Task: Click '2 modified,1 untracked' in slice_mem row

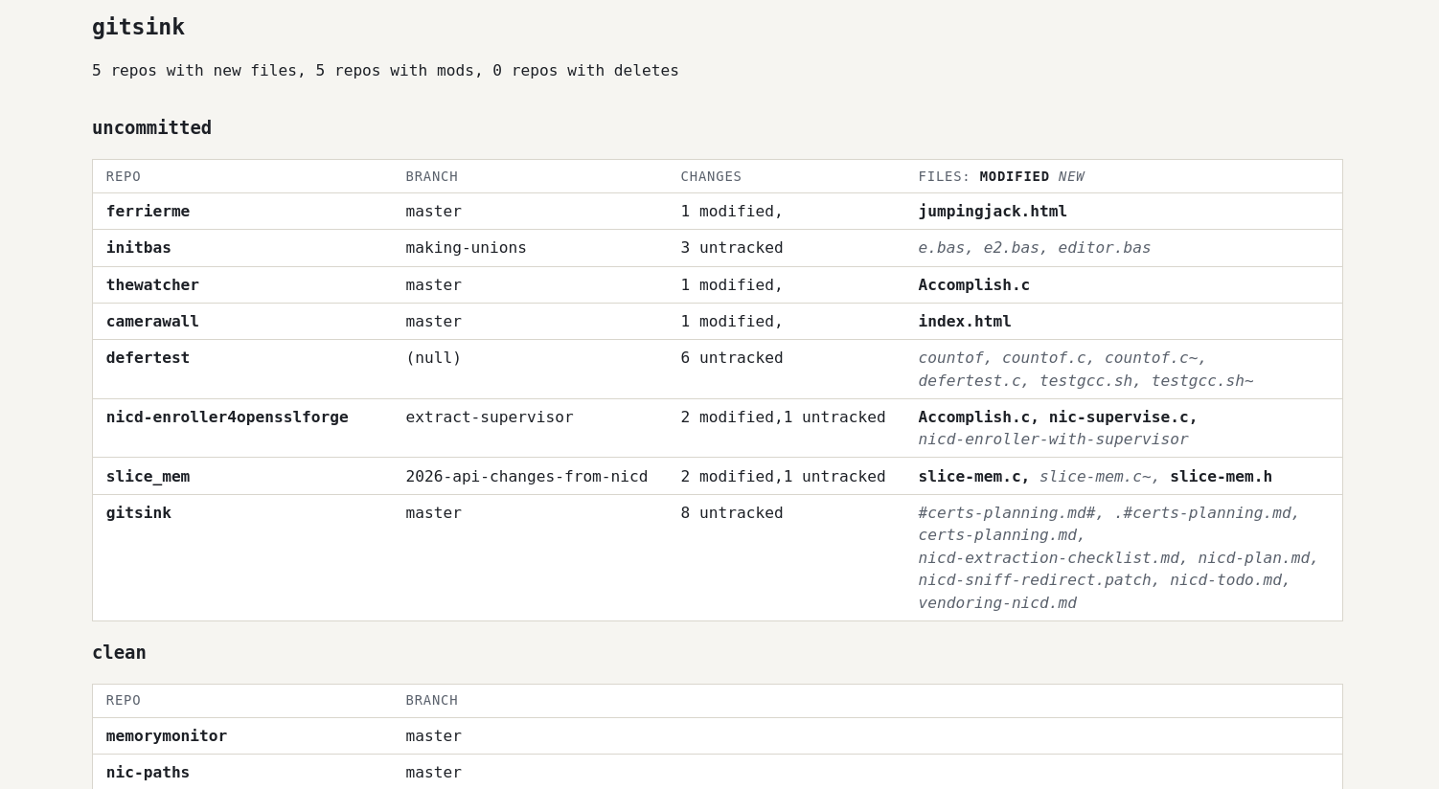Action: point(783,476)
